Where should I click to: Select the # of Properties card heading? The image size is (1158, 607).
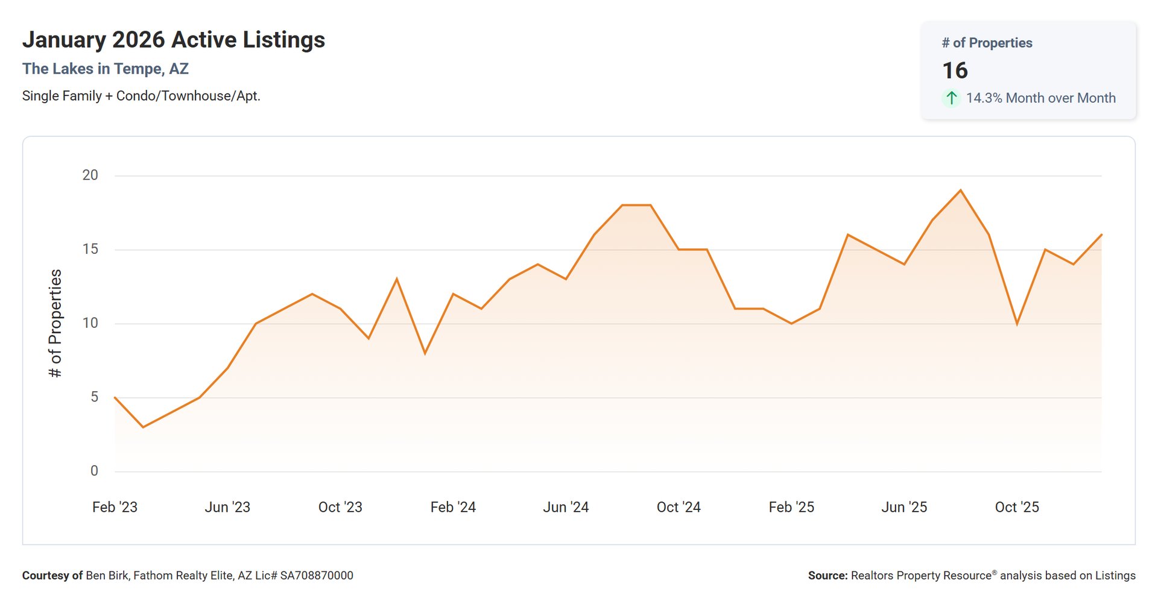987,43
